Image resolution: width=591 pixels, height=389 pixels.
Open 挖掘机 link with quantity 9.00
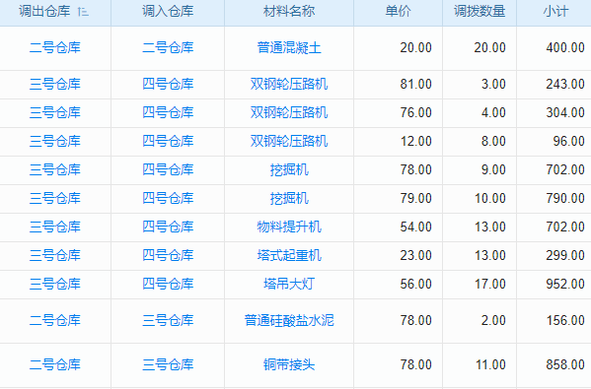289,169
